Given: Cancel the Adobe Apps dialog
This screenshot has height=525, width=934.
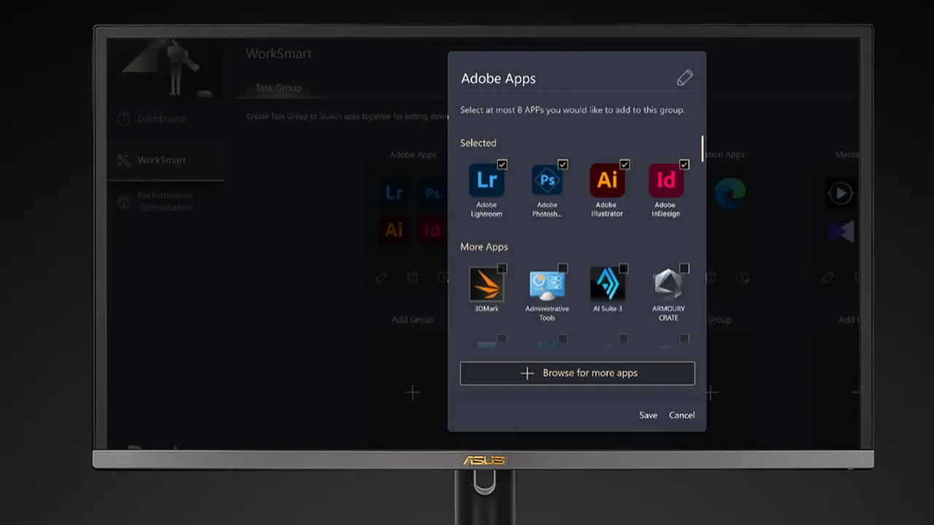Looking at the screenshot, I should click(x=682, y=415).
